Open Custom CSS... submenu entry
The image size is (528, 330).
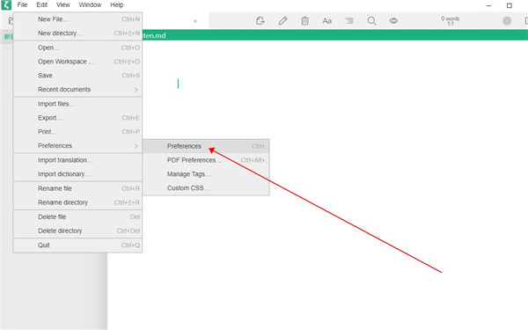tap(206, 188)
